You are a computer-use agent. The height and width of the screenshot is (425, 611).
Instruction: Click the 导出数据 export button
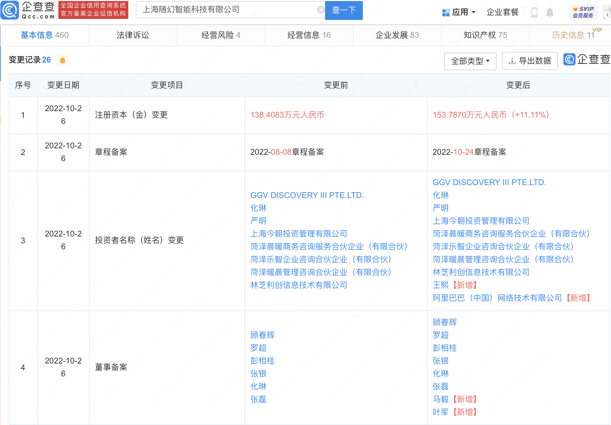pos(530,61)
